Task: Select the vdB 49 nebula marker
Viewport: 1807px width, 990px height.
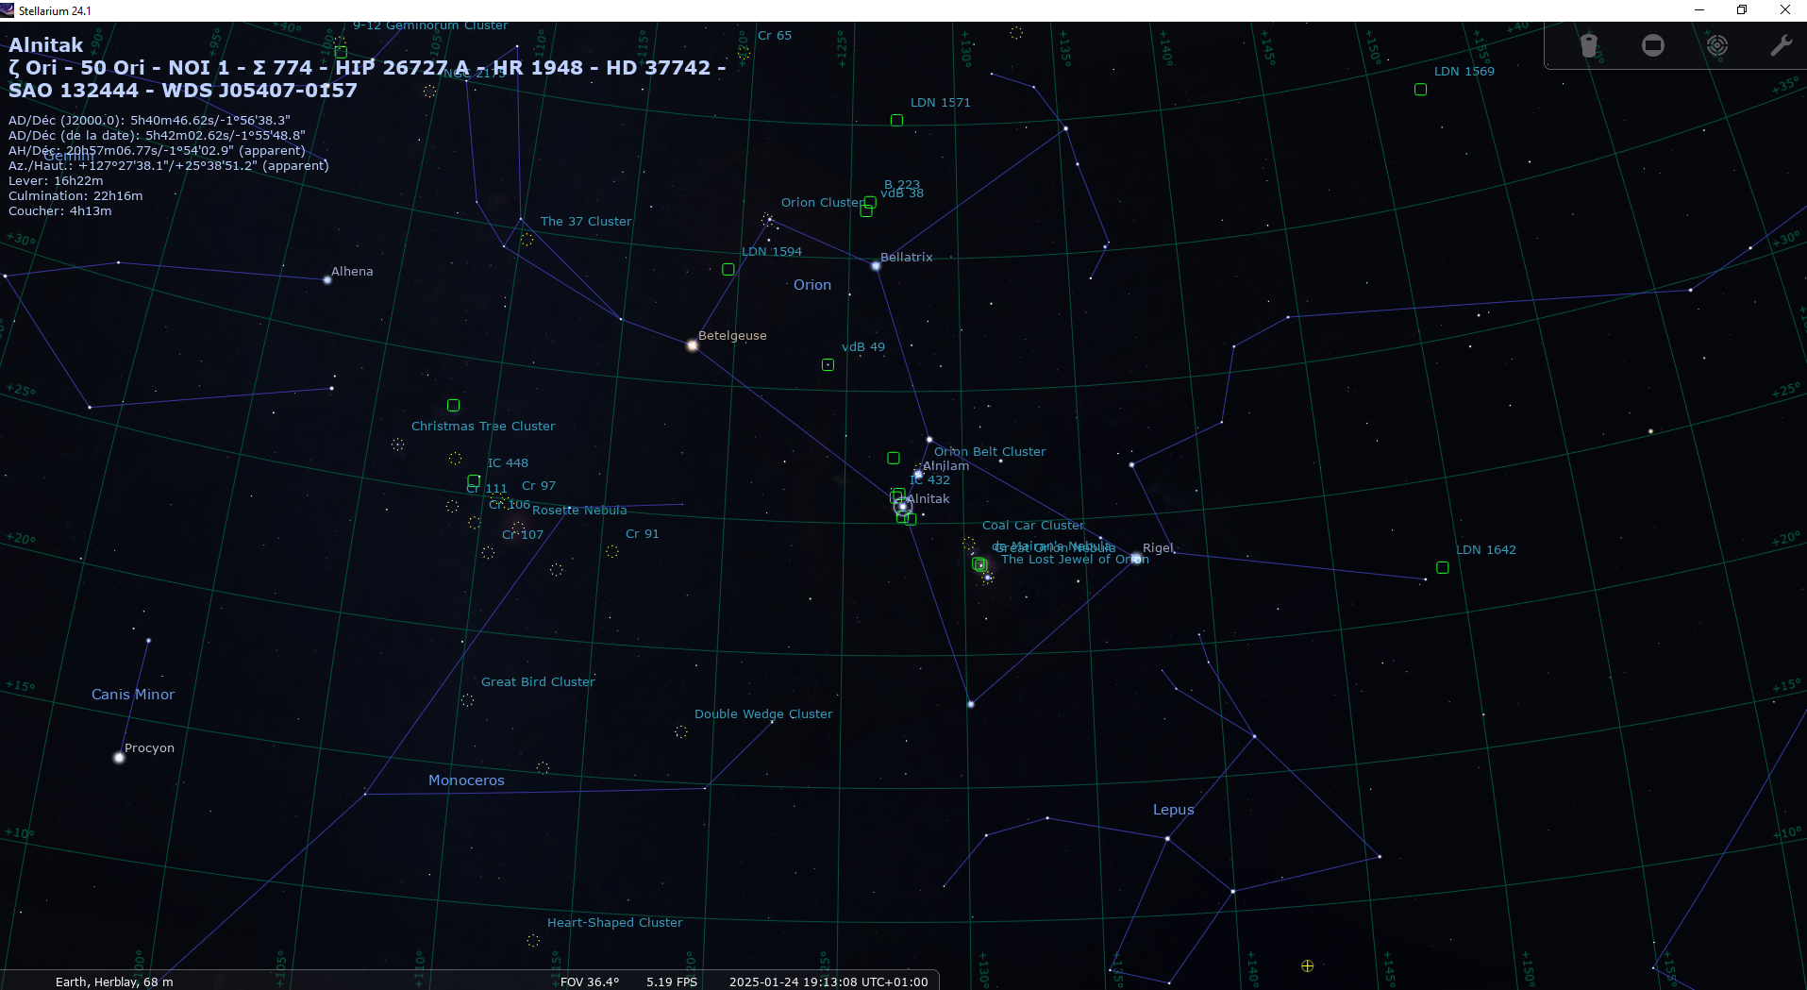Action: [828, 364]
